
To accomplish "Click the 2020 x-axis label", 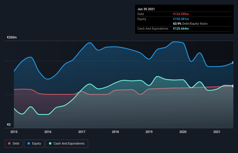I will click(x=183, y=132).
